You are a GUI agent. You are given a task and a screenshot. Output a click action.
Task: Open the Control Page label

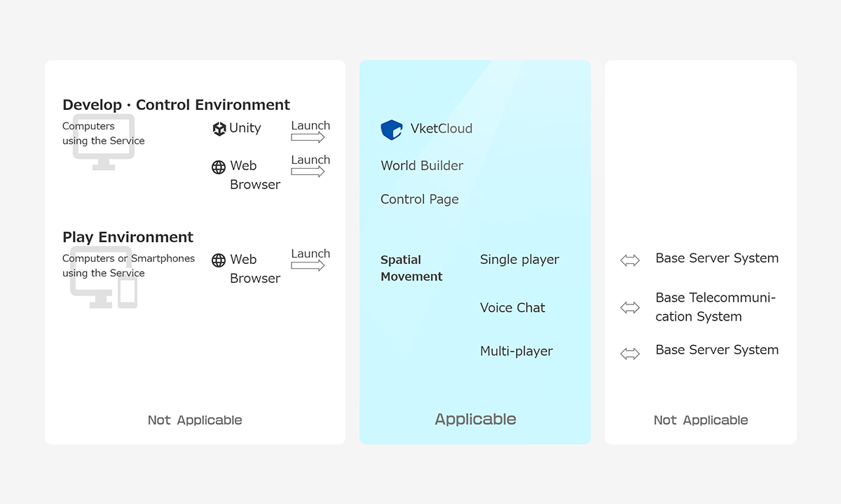[x=419, y=199]
